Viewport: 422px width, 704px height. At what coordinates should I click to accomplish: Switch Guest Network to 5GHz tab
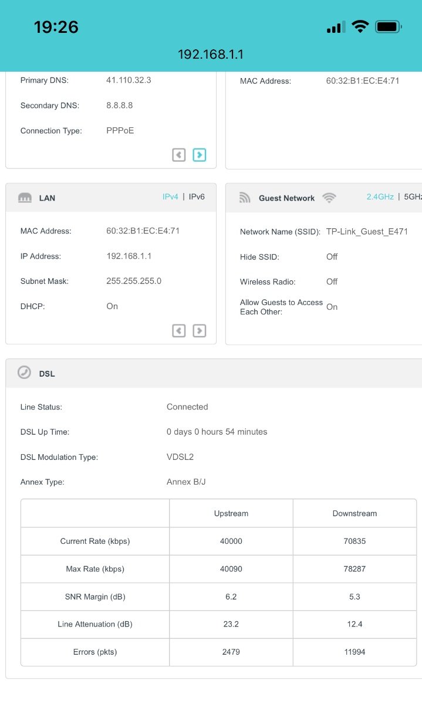pyautogui.click(x=413, y=197)
